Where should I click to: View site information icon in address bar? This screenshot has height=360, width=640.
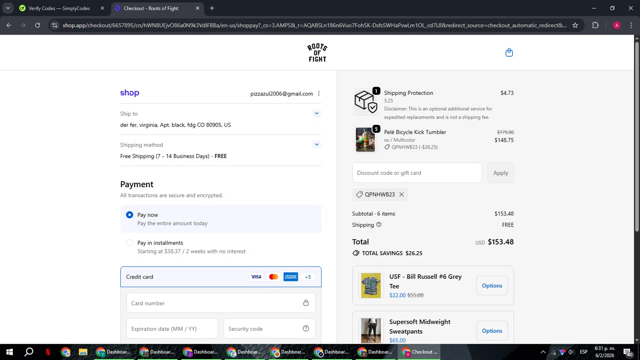(55, 25)
